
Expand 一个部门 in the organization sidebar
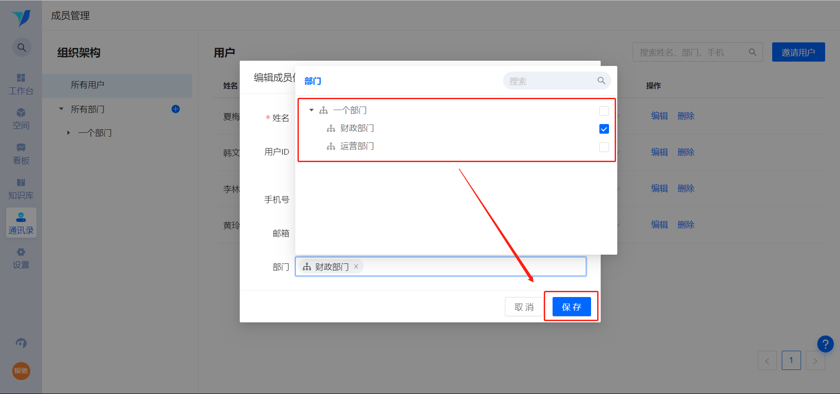point(69,133)
